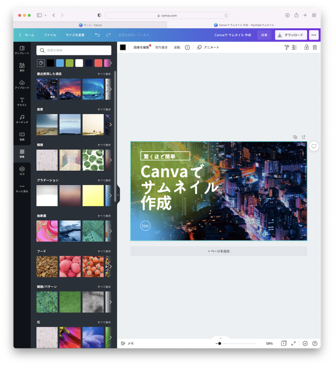
Task: Open the ファイル menu
Action: point(50,35)
